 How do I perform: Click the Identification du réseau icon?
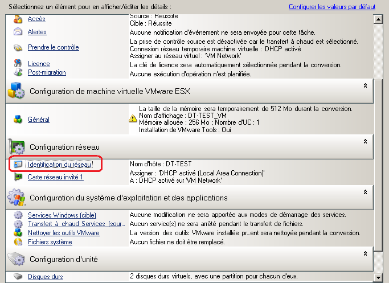click(18, 164)
